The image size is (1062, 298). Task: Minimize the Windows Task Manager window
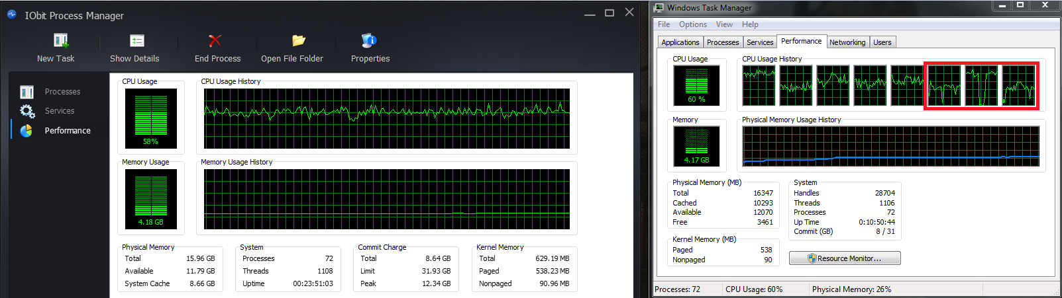[x=1002, y=5]
